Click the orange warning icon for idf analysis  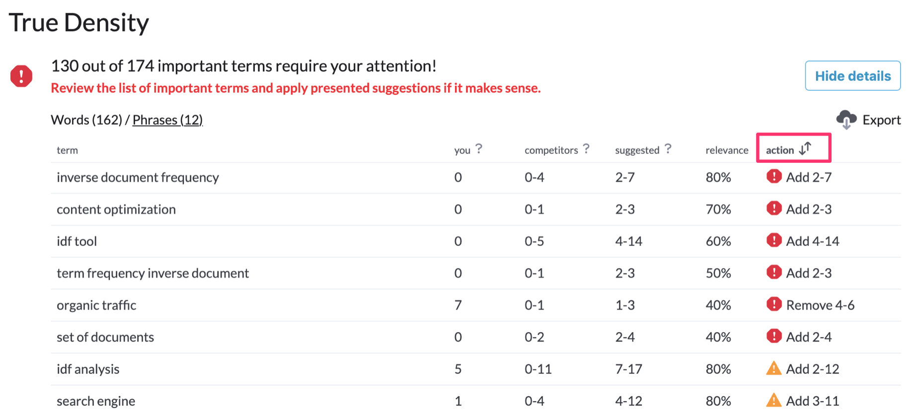(774, 368)
